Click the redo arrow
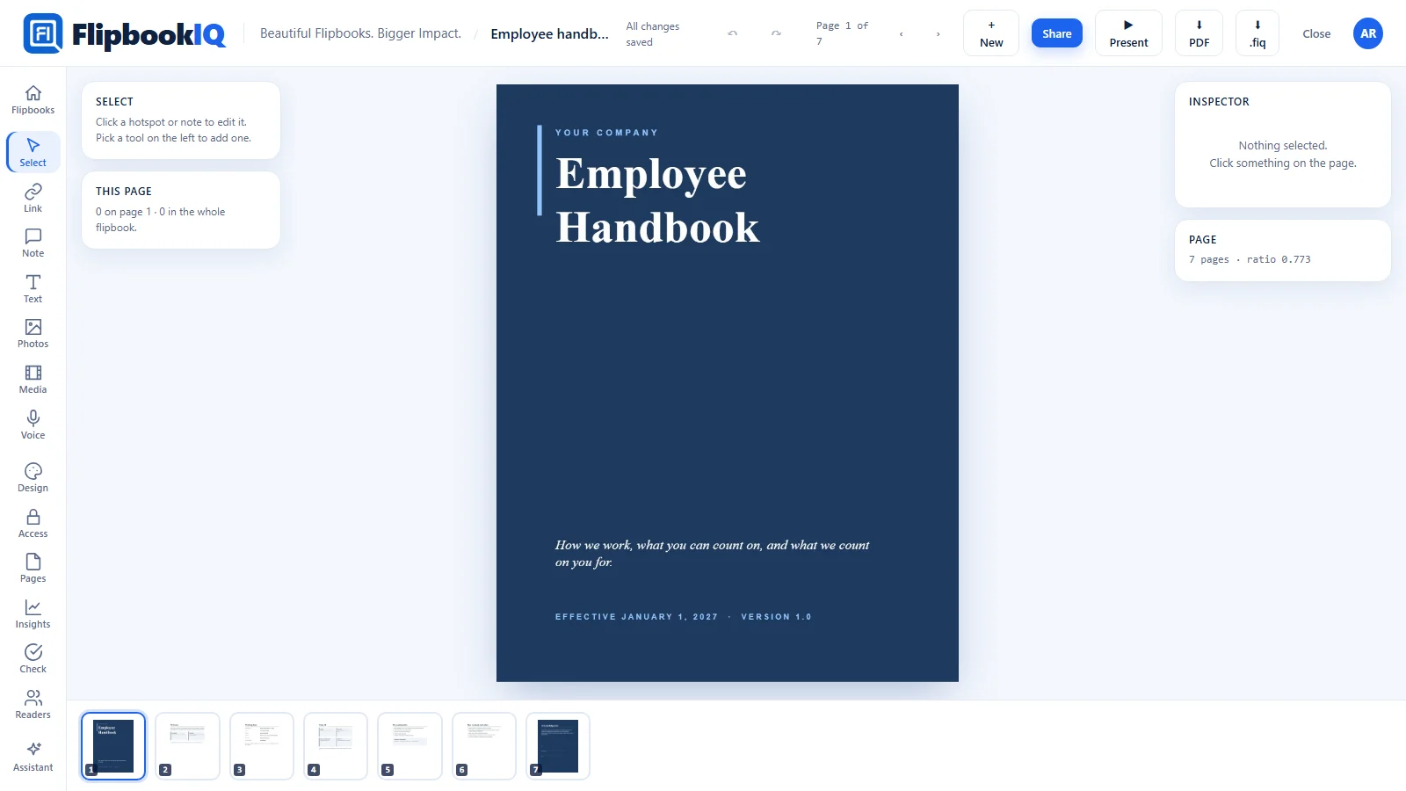 point(776,33)
